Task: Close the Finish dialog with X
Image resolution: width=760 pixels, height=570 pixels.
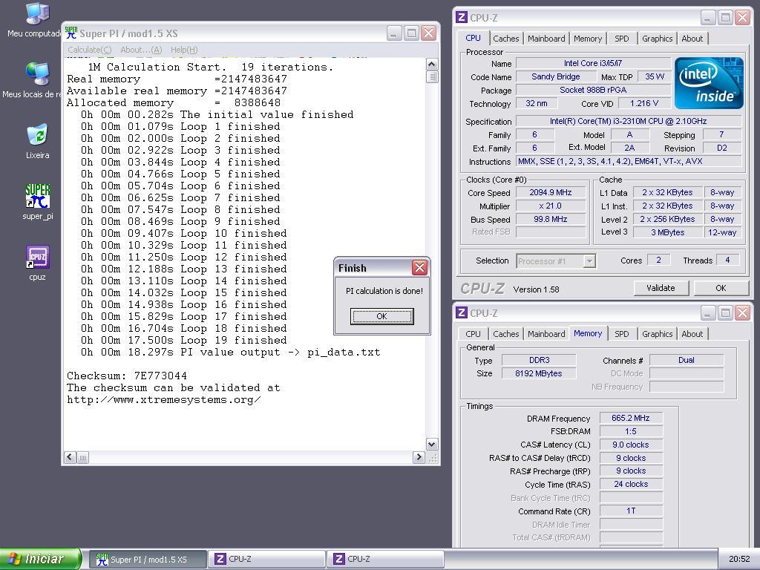Action: (419, 267)
